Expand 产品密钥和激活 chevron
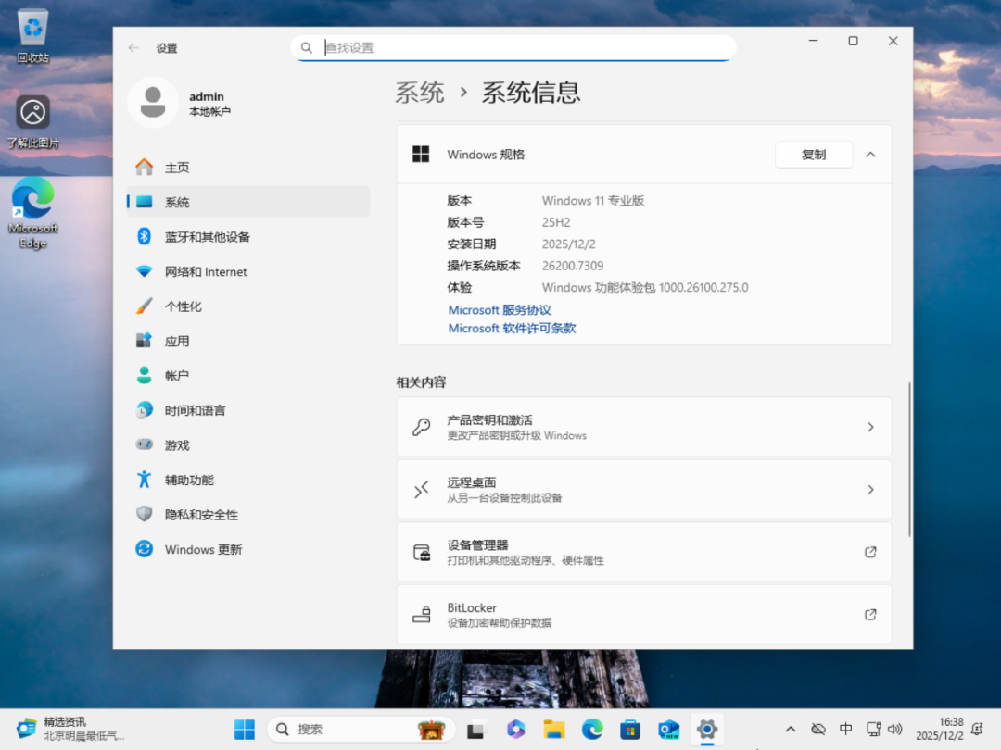 coord(870,427)
